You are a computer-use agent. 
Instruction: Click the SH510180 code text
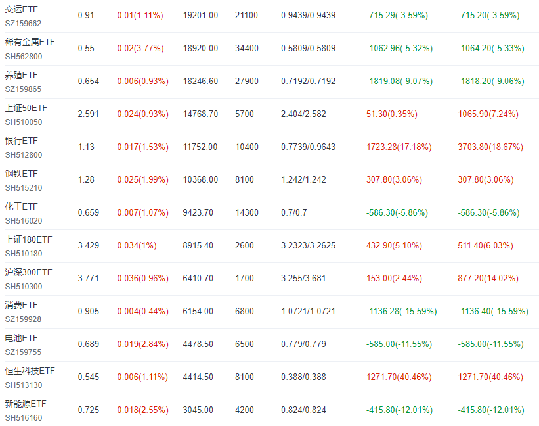[x=24, y=253]
